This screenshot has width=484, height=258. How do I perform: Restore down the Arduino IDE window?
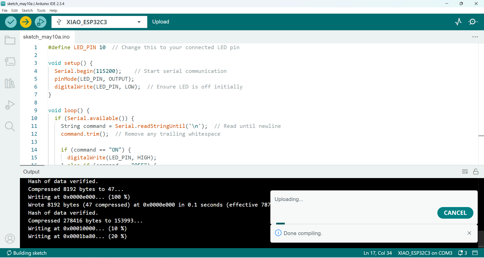point(461,4)
